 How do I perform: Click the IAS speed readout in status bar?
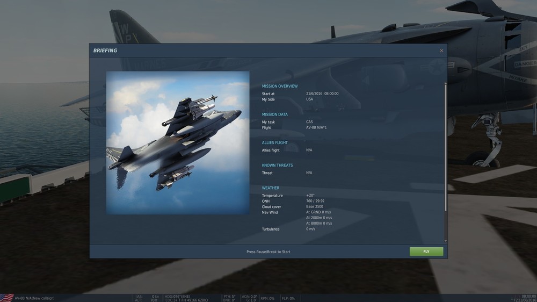click(147, 297)
